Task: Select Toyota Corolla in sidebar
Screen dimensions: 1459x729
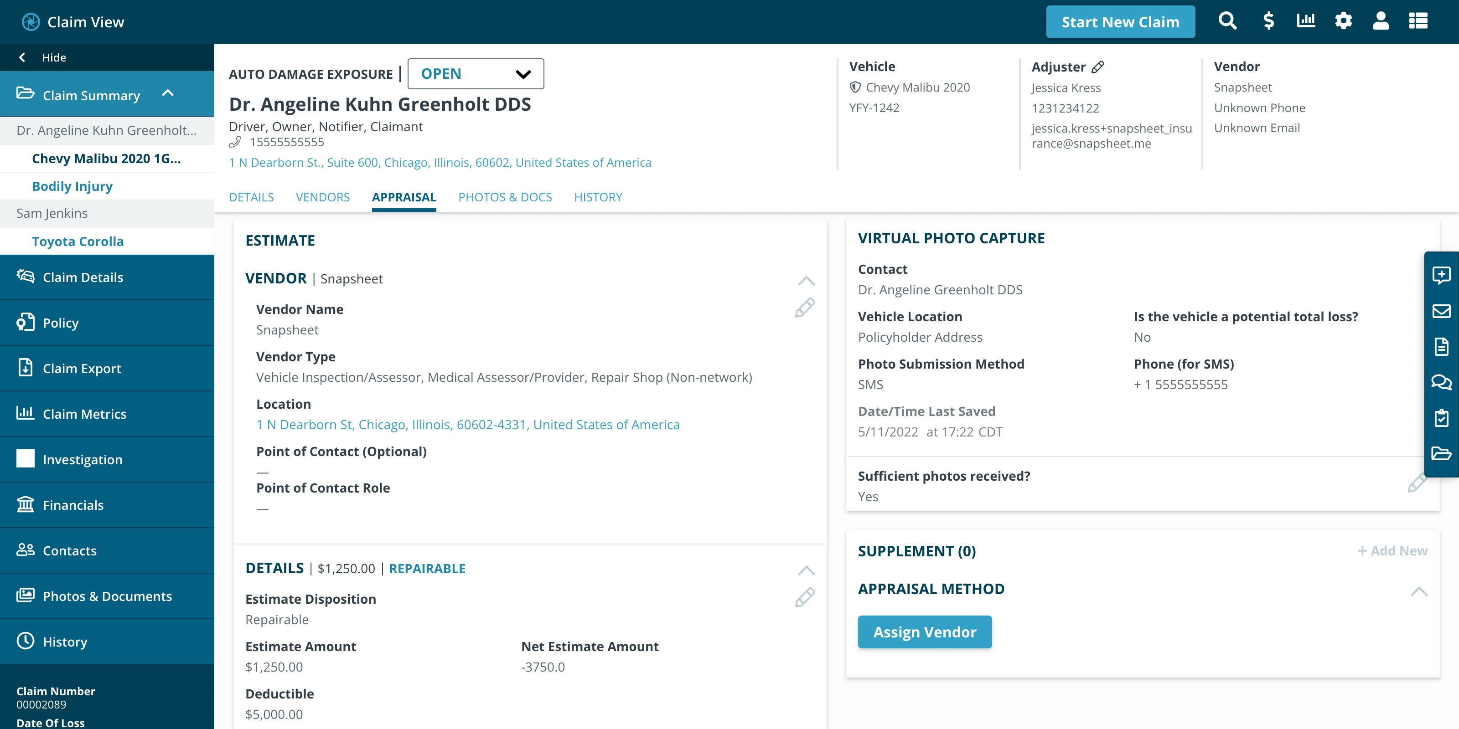Action: pos(78,241)
